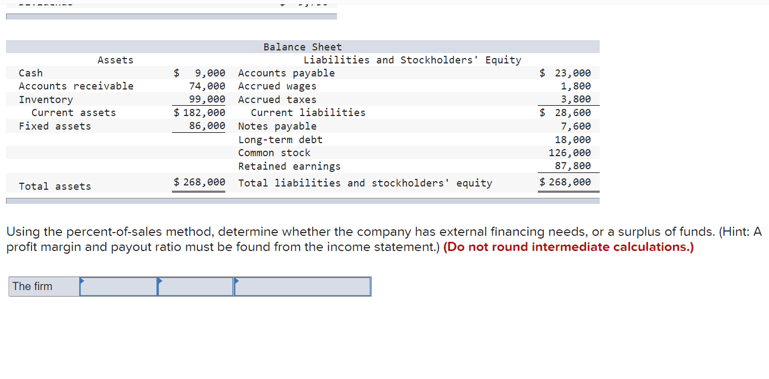Click the 'Accounts payable' label

(287, 73)
